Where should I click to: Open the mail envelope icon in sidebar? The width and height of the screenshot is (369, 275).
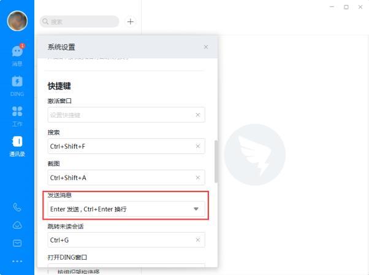(x=17, y=243)
